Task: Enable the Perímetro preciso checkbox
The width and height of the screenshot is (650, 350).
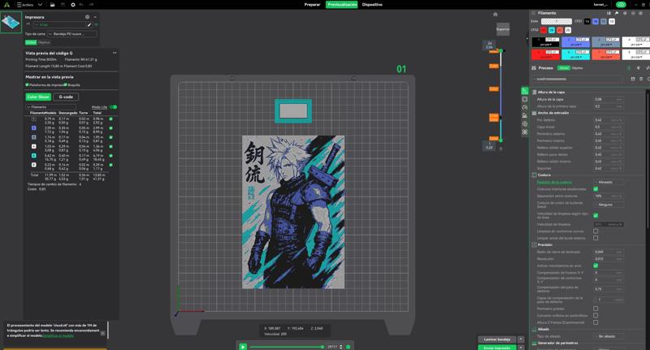Action: tap(596, 309)
